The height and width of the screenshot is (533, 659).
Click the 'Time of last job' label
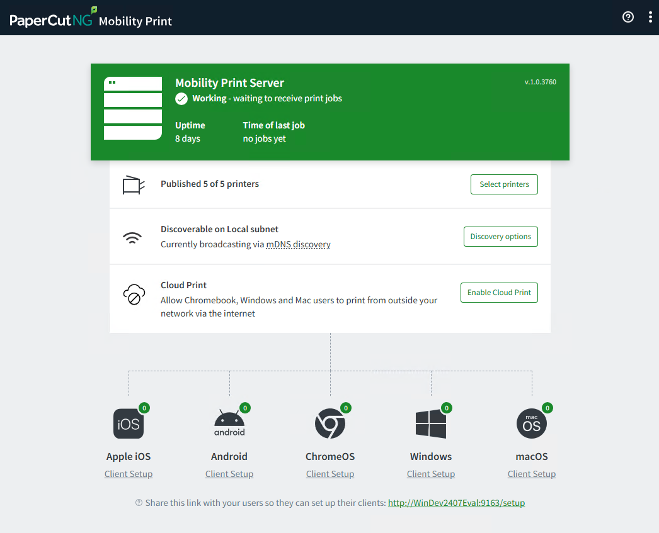pos(273,125)
